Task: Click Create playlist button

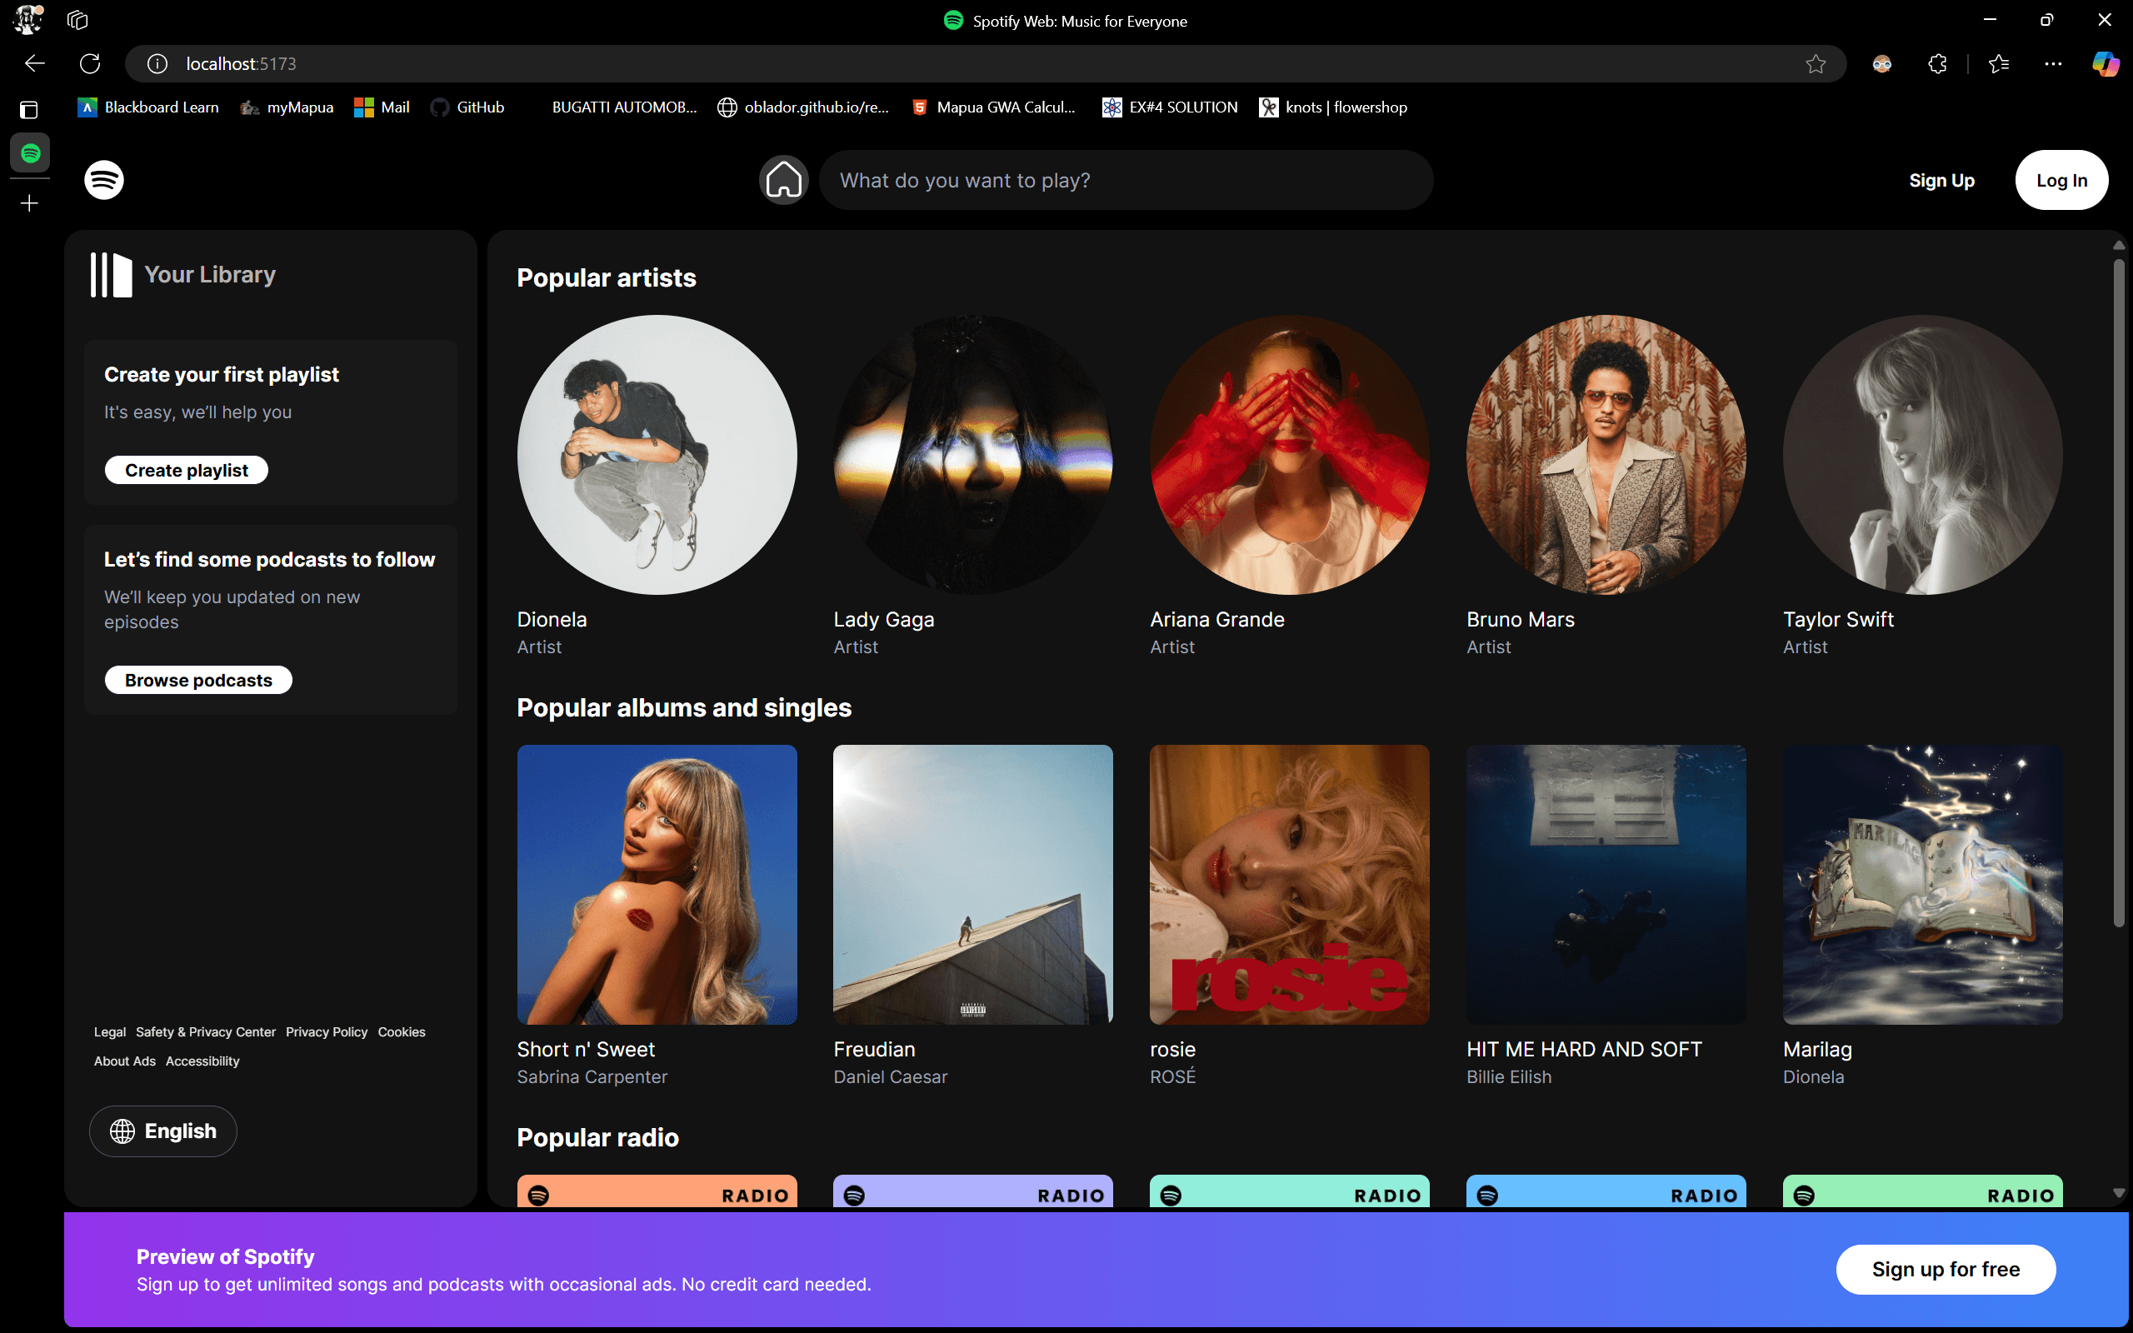Action: click(187, 470)
